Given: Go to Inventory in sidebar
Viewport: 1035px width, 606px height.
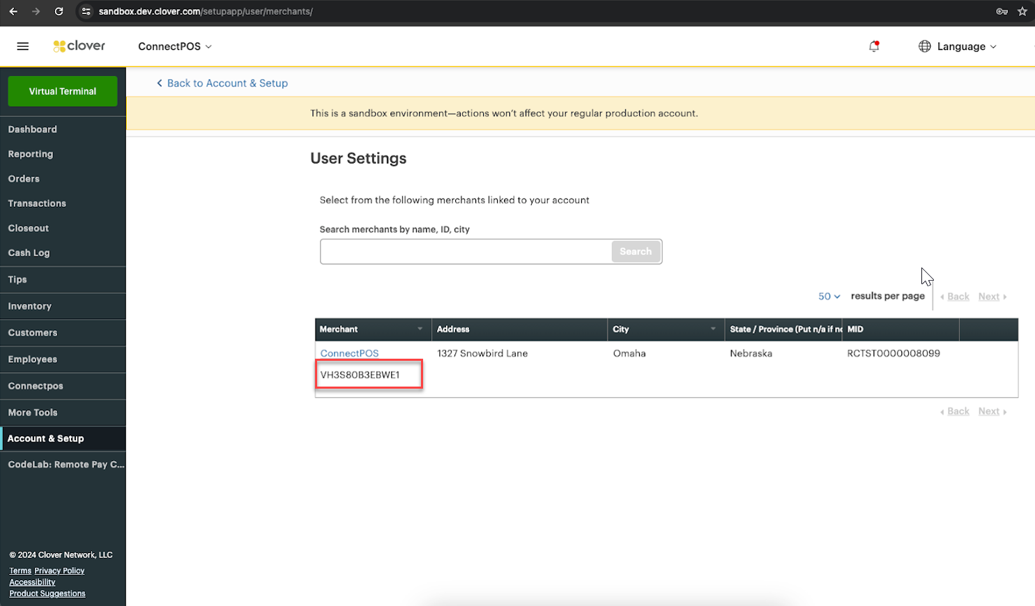Looking at the screenshot, I should 63,306.
